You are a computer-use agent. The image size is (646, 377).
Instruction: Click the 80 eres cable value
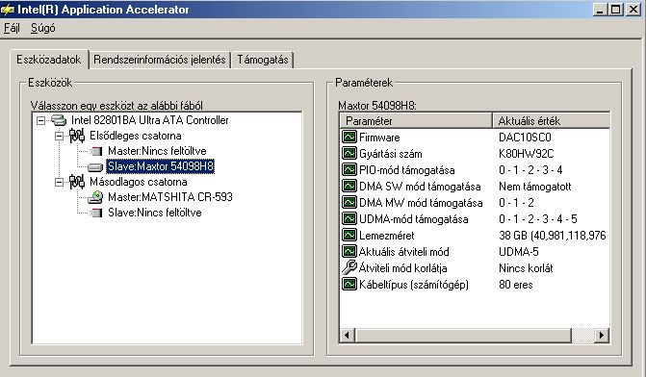coord(515,284)
